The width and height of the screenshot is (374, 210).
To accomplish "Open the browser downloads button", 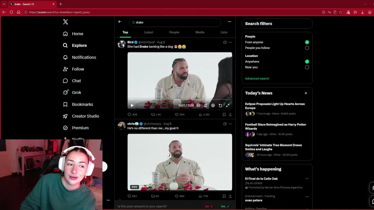I will point(362,12).
